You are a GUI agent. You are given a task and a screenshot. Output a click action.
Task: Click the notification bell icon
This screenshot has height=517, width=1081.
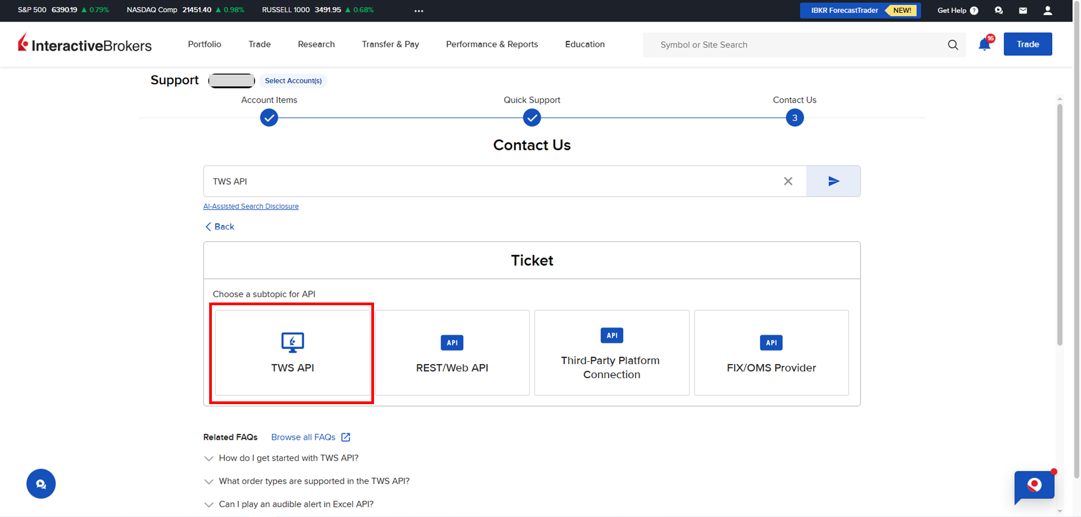click(984, 45)
